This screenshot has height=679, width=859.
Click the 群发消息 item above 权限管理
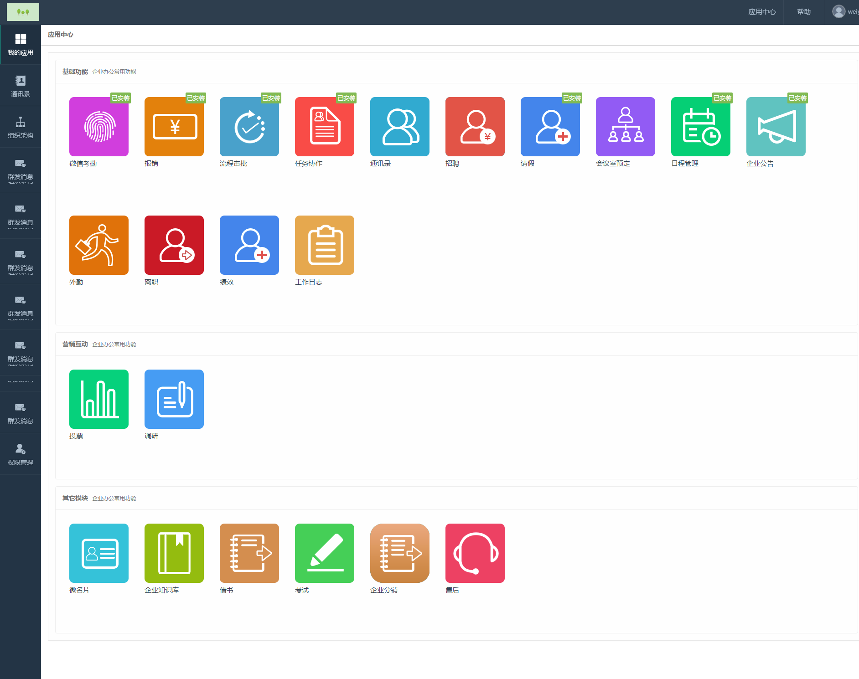point(21,413)
